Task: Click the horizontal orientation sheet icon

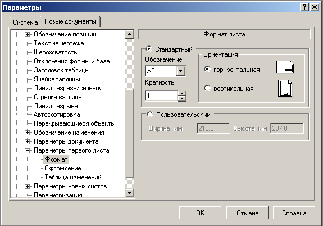Action: coord(285,67)
